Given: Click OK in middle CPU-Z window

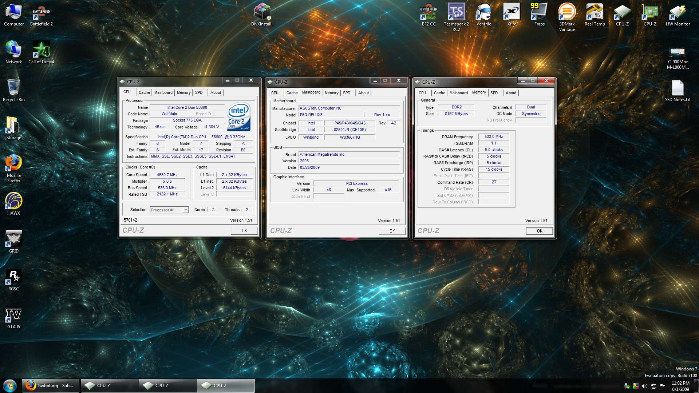Looking at the screenshot, I should (x=392, y=231).
